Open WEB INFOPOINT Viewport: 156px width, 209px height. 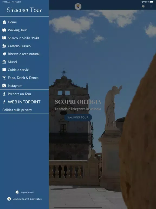[x=24, y=102]
